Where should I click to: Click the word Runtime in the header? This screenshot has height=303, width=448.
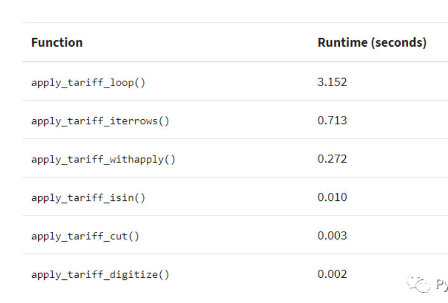343,42
